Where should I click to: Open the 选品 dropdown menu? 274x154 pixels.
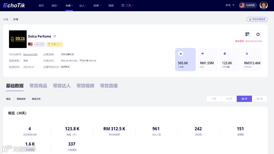pyautogui.click(x=55, y=5)
